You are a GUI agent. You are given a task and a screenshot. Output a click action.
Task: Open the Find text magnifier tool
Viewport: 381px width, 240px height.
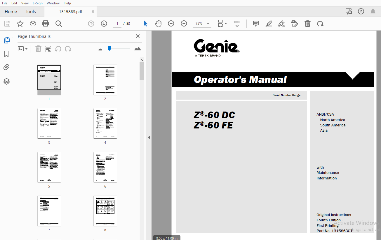(59, 24)
